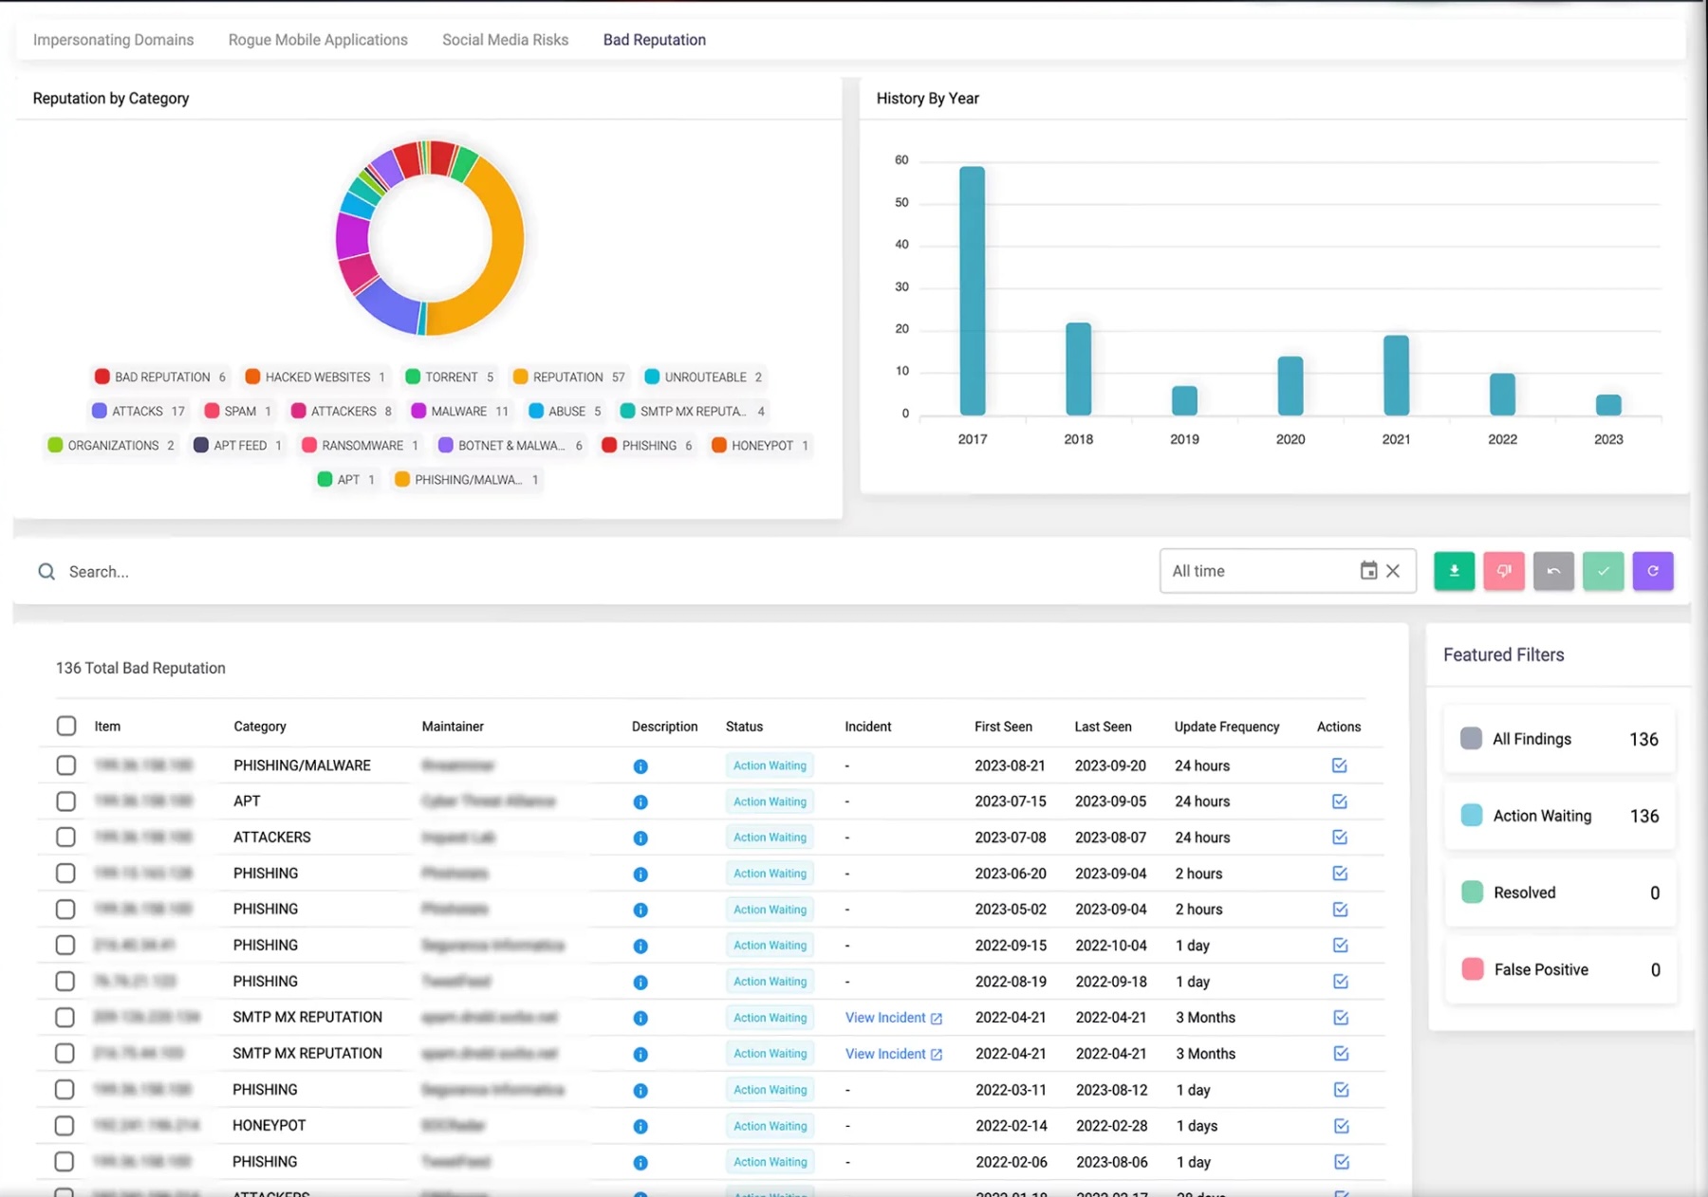The image size is (1708, 1197).
Task: Filter by Action Waiting findings
Action: pos(1560,816)
